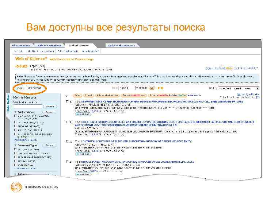Image resolution: width=263 pixels, height=197 pixels.
Task: Focus the search within results field
Action: pyautogui.click(x=28, y=107)
